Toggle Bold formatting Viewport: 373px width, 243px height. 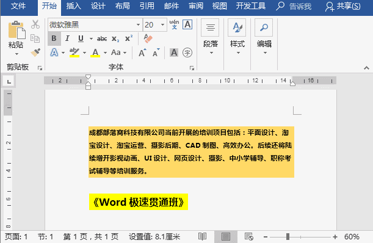tap(54, 38)
